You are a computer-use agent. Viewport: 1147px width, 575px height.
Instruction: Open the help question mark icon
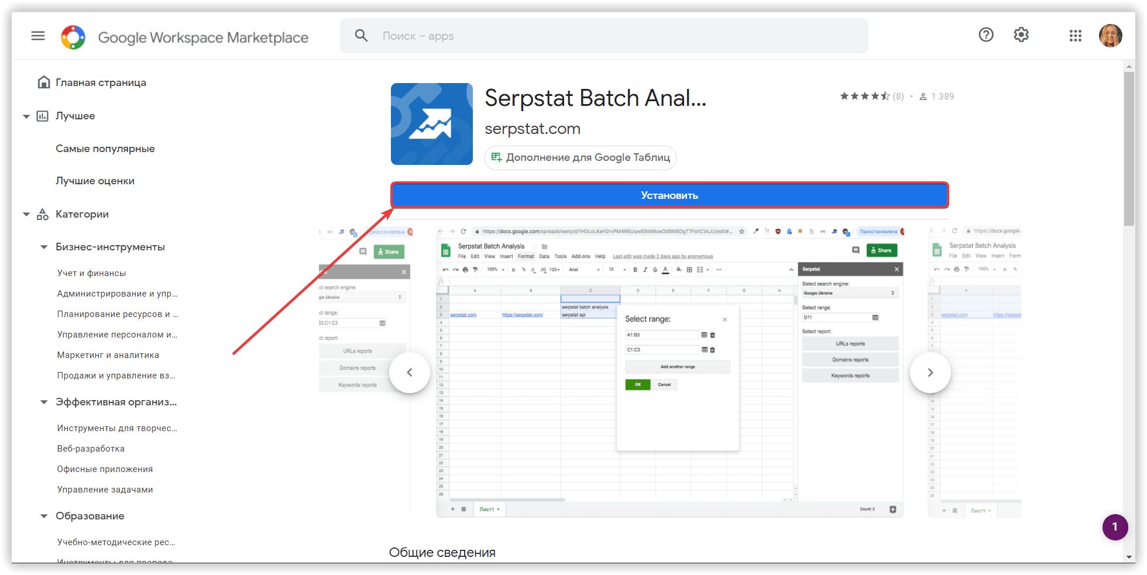986,35
